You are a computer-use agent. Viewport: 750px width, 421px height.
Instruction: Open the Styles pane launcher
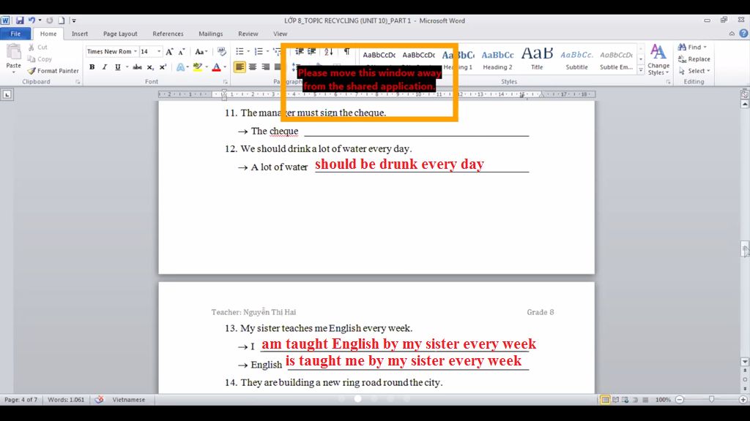pyautogui.click(x=668, y=82)
